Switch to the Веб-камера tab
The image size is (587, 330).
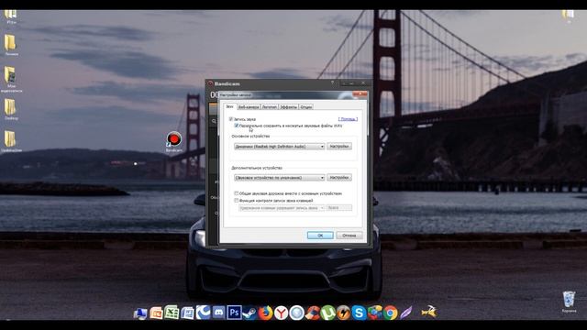[249, 107]
